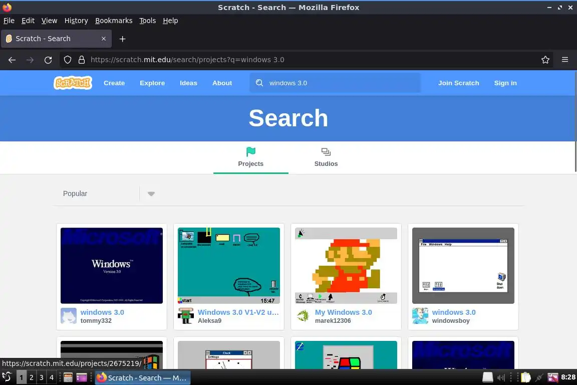Click the Scratch search field
Image resolution: width=577 pixels, height=385 pixels.
click(335, 83)
